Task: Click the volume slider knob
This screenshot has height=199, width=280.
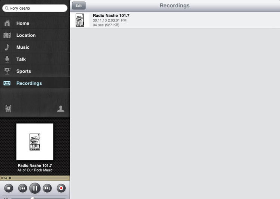Action: [32, 198]
